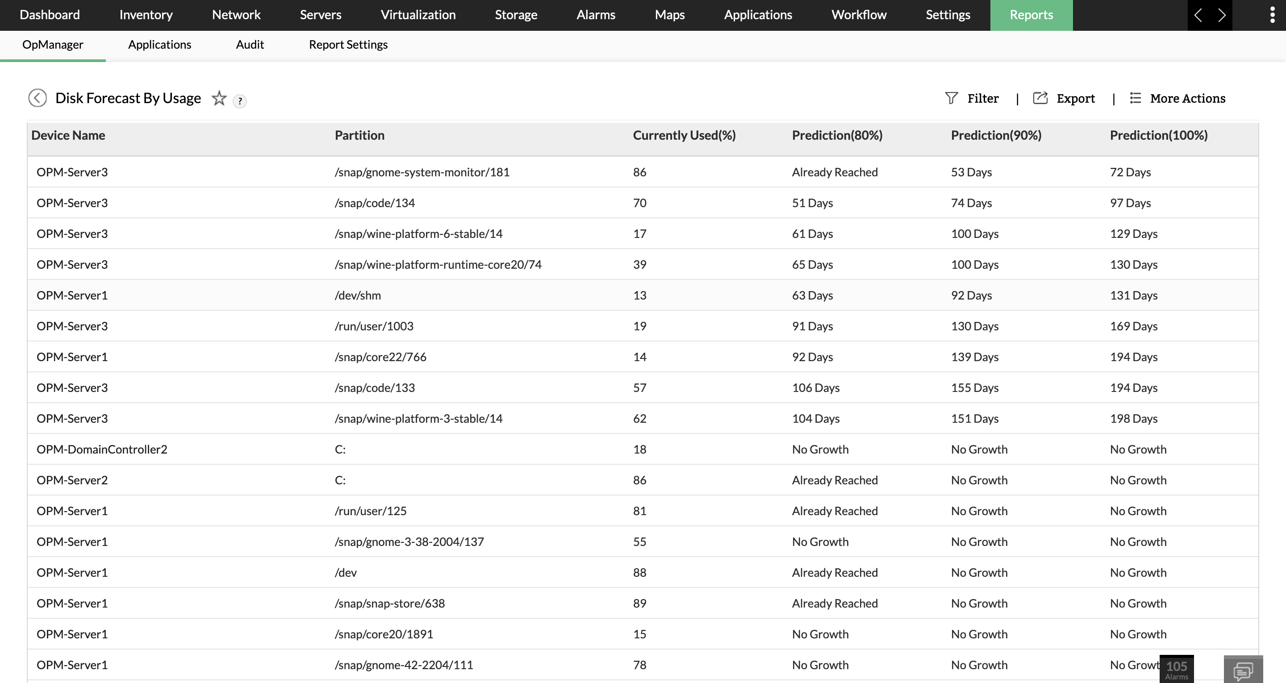Click the Filter funnel icon
The width and height of the screenshot is (1286, 683).
pos(952,98)
